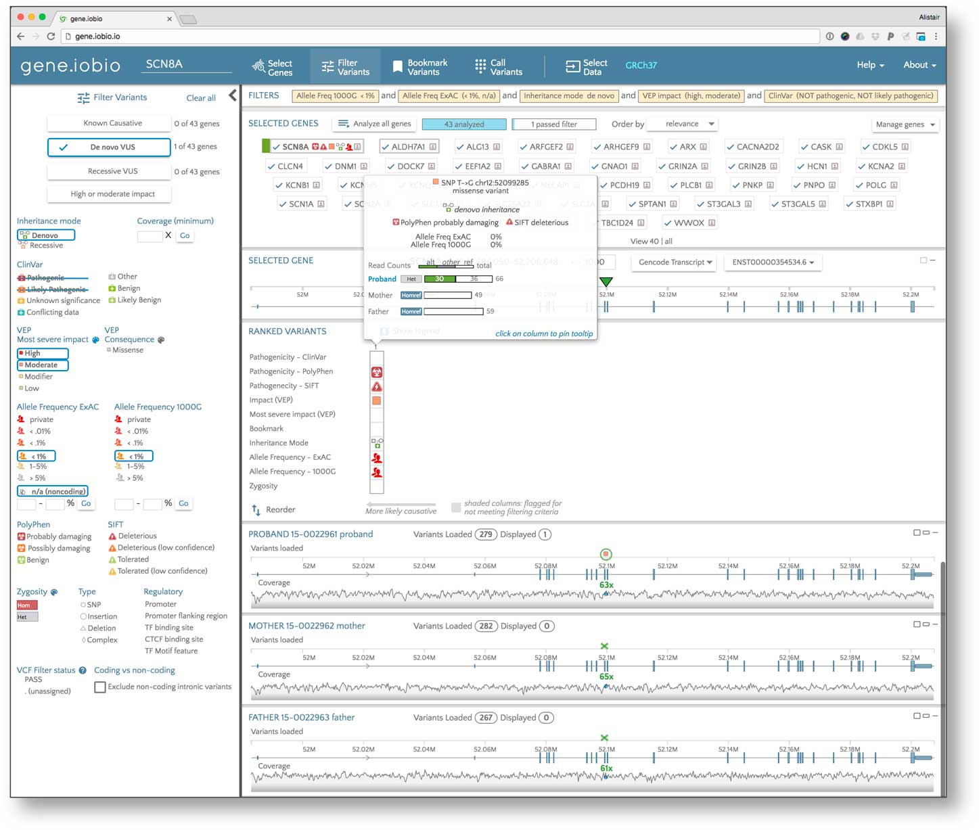Click the Analyze all genes button
This screenshot has height=830, width=979.
tap(374, 124)
